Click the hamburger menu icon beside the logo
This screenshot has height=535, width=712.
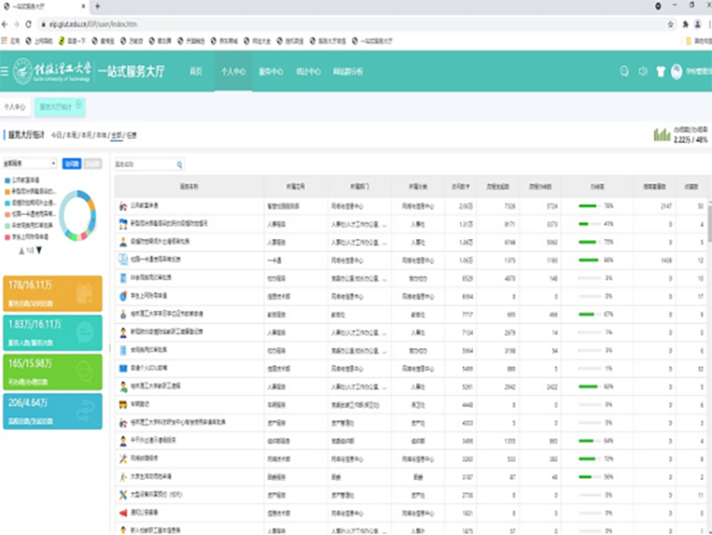click(5, 71)
